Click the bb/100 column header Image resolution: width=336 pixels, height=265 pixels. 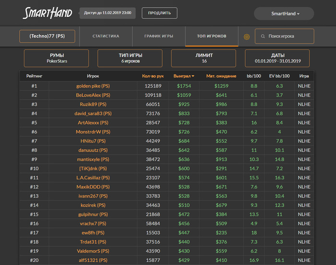[x=254, y=76]
